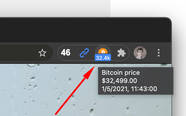
Task: Click the red arrow annotation
Action: [75, 90]
